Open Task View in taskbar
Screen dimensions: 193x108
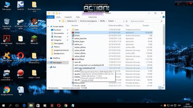[17, 105]
